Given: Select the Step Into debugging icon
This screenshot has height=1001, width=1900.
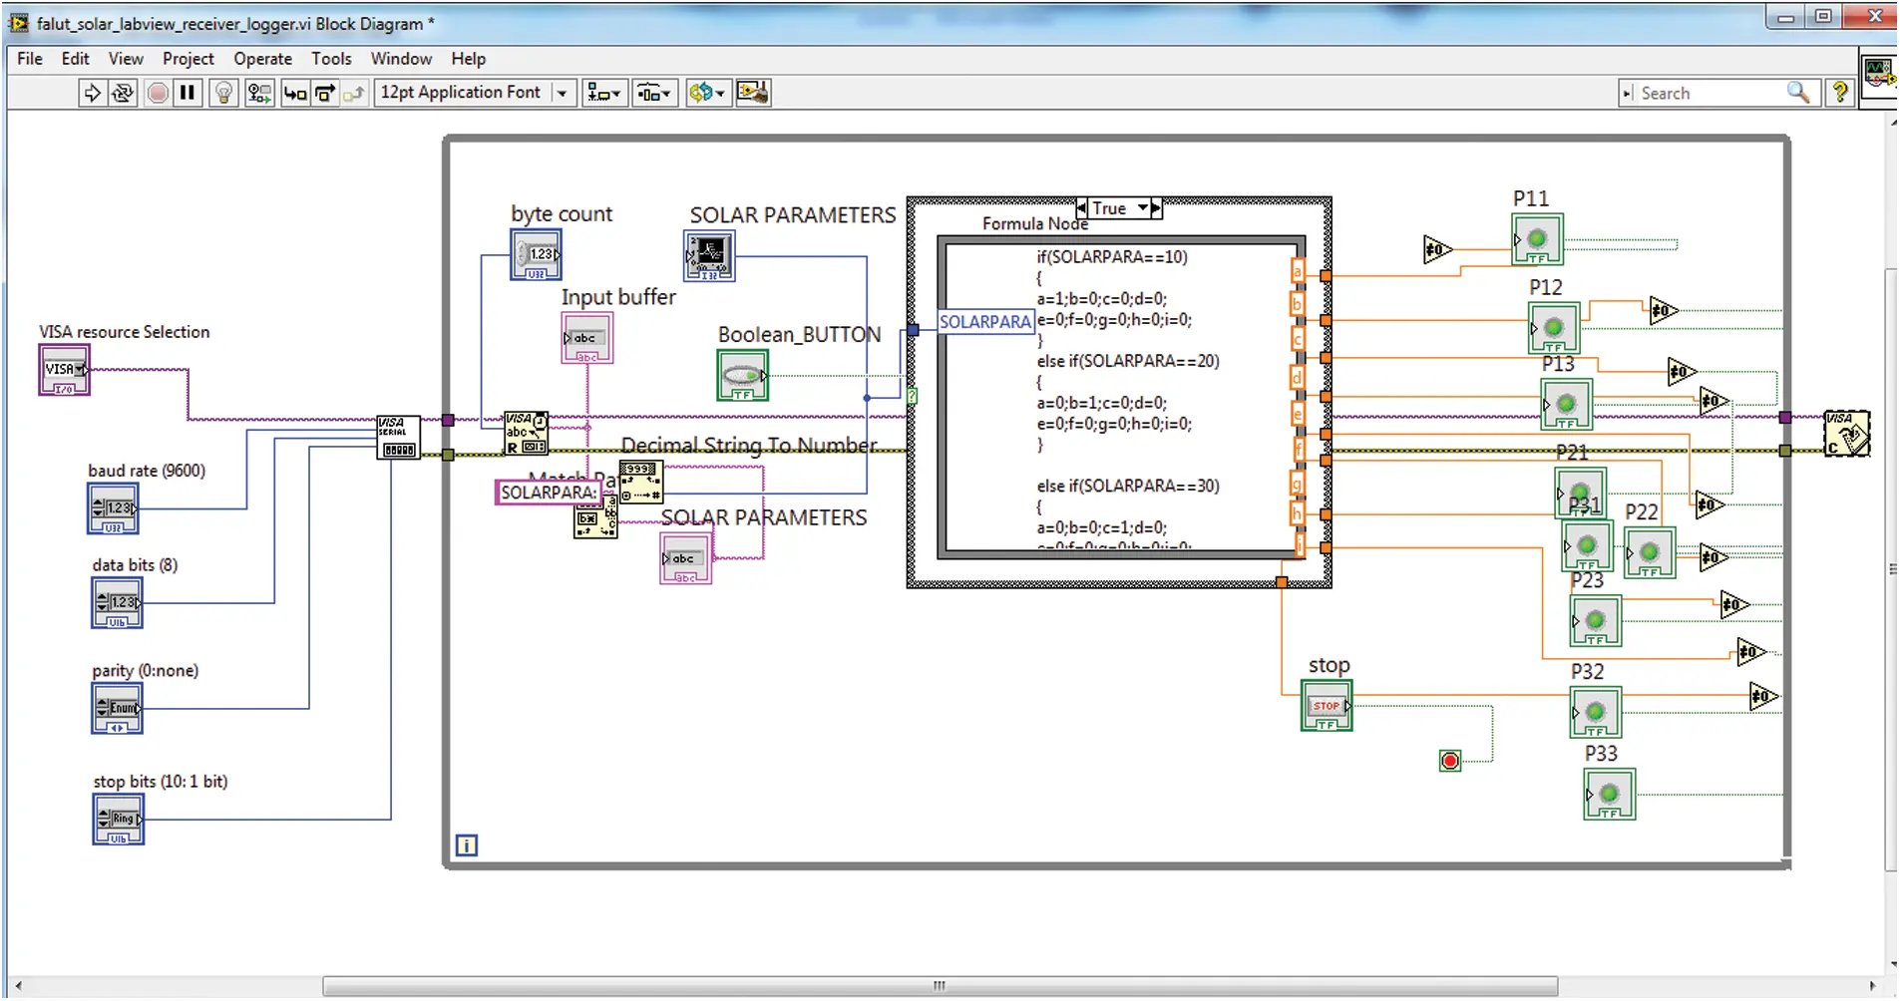Looking at the screenshot, I should tap(294, 93).
